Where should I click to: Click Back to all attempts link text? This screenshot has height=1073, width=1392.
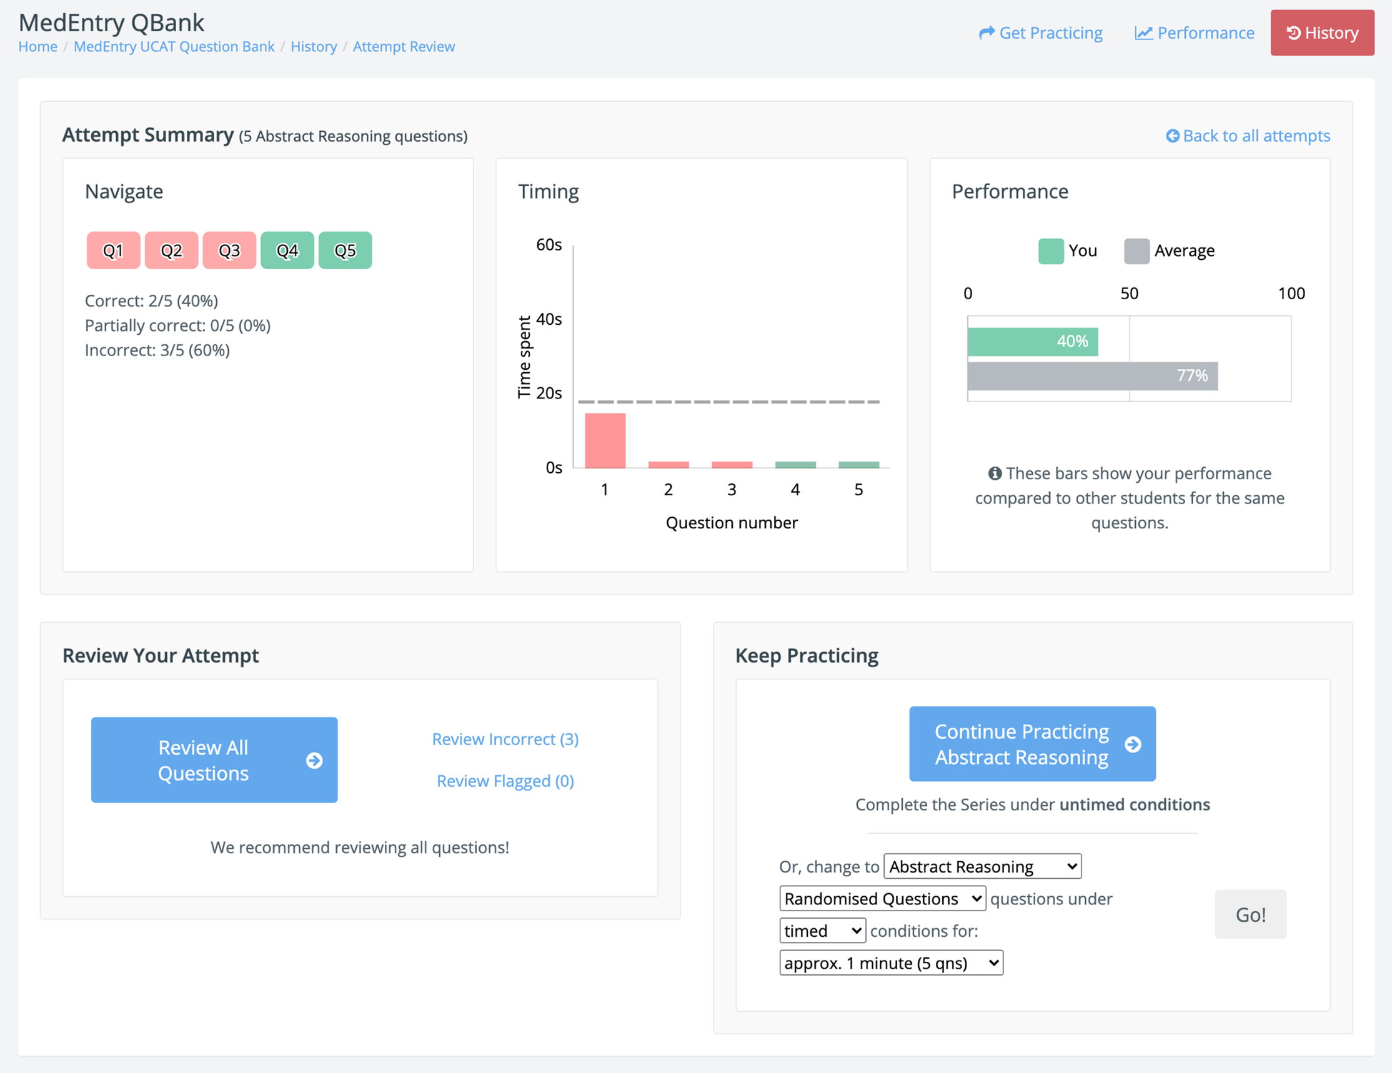pos(1256,136)
